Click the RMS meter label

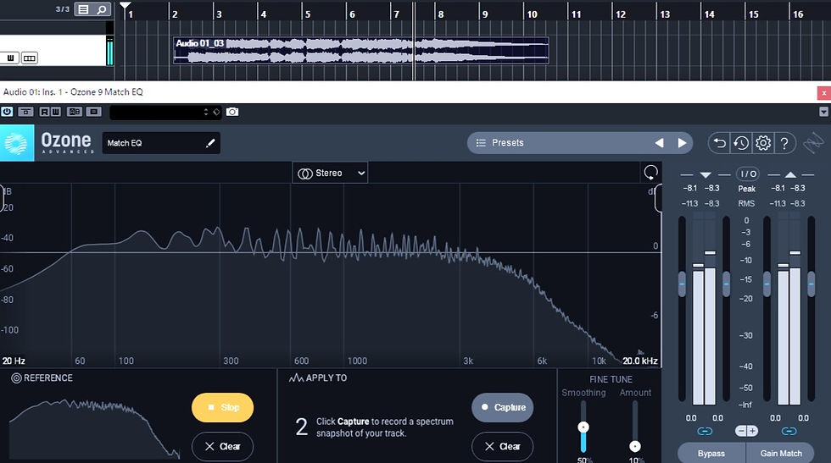746,204
